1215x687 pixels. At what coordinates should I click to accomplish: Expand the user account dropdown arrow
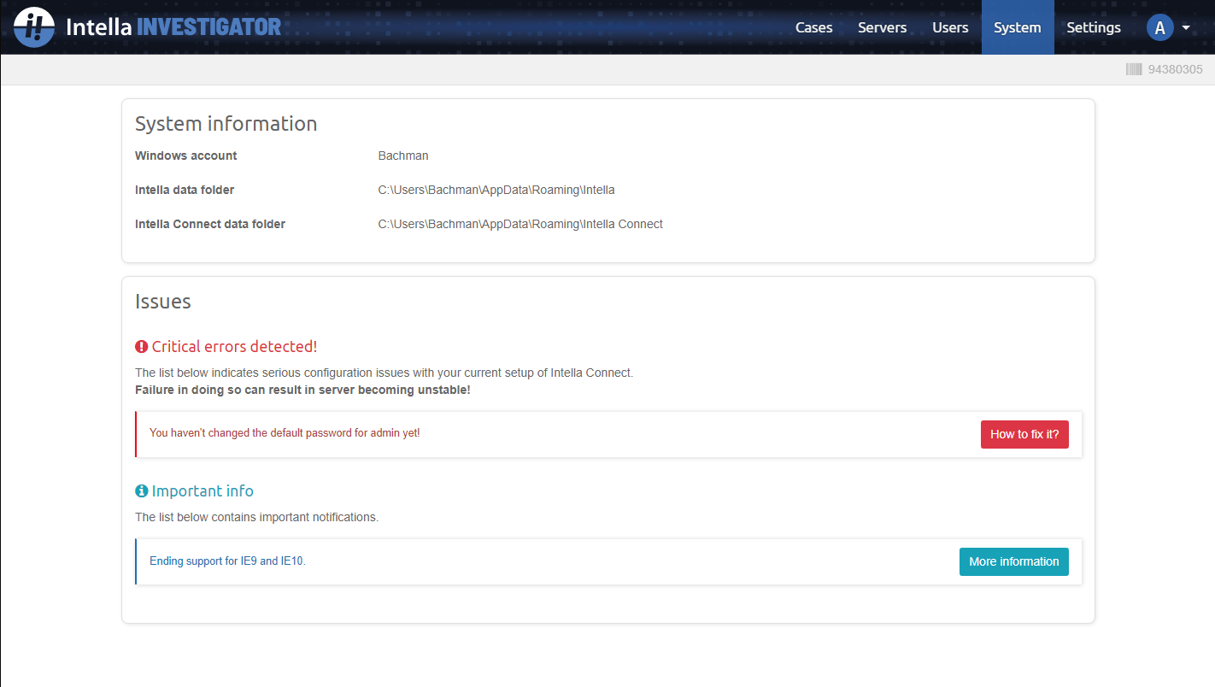(x=1186, y=27)
